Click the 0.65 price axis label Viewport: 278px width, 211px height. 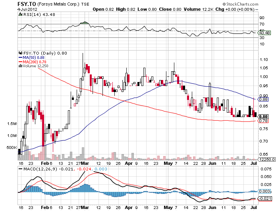264,154
